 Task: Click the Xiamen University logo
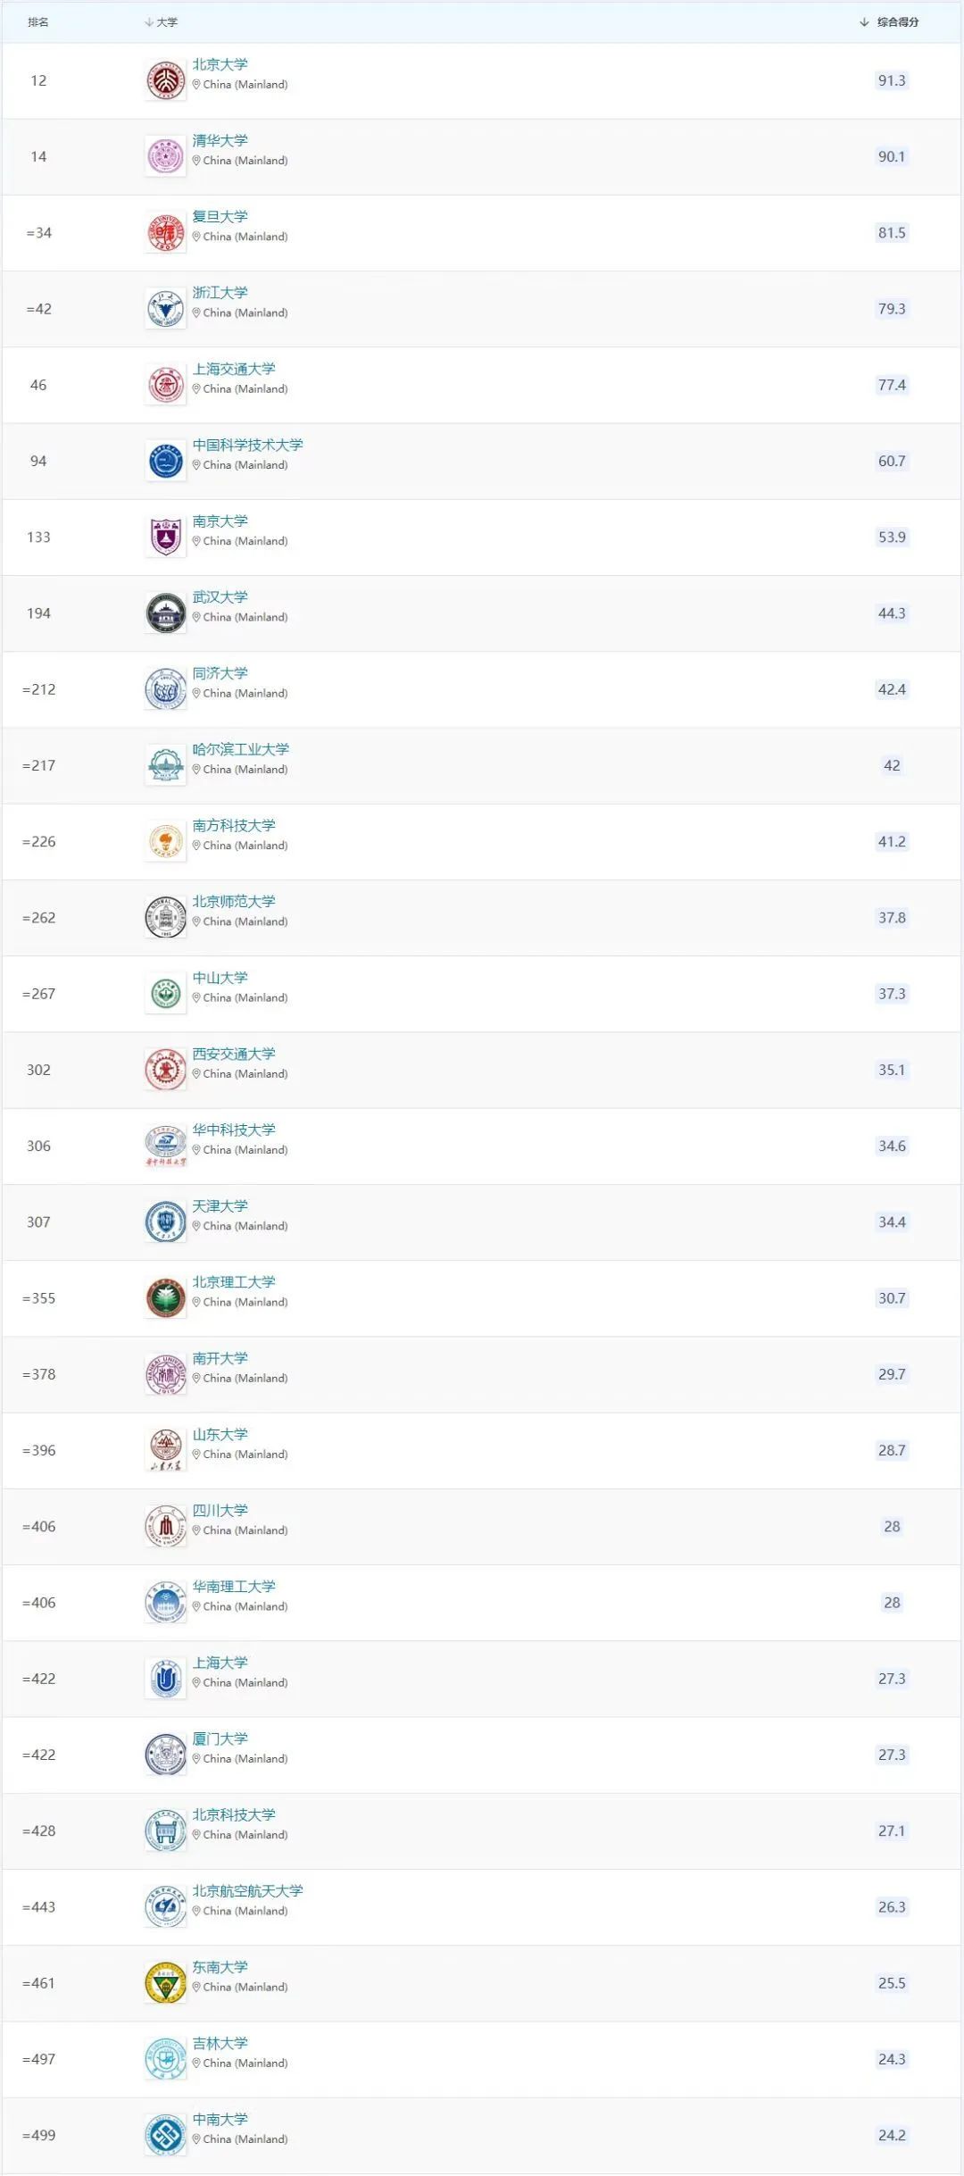pyautogui.click(x=165, y=1755)
